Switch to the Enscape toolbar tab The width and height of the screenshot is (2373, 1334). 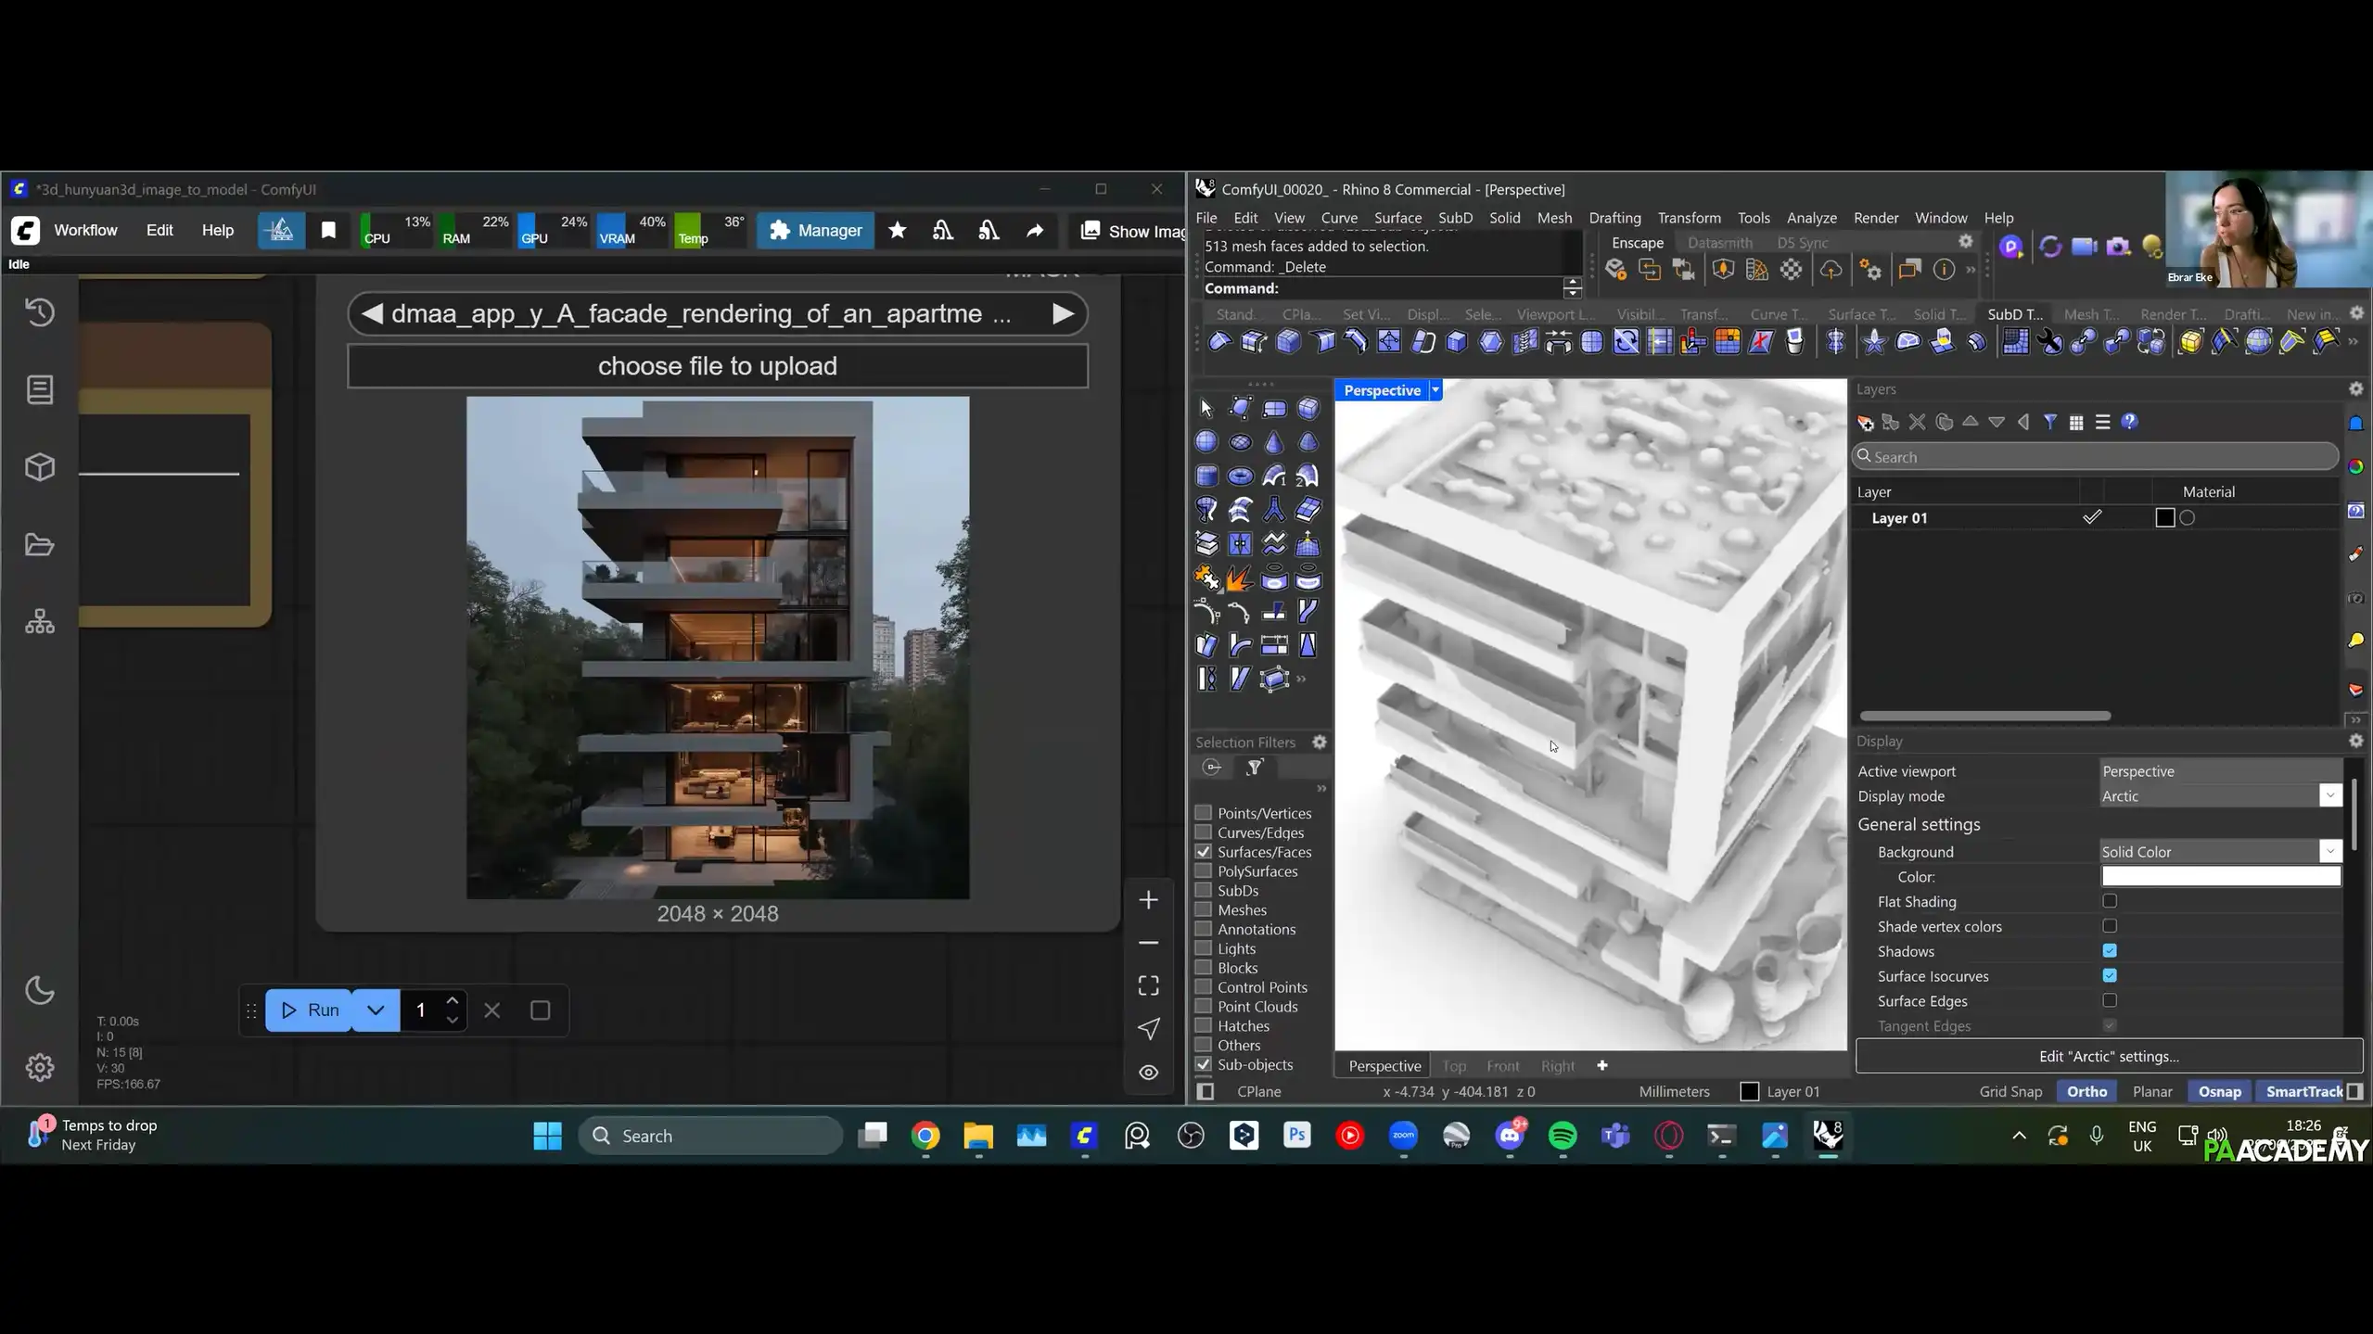[x=1637, y=243]
